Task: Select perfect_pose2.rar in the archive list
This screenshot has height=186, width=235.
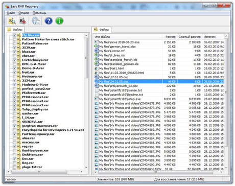Action: (36, 89)
